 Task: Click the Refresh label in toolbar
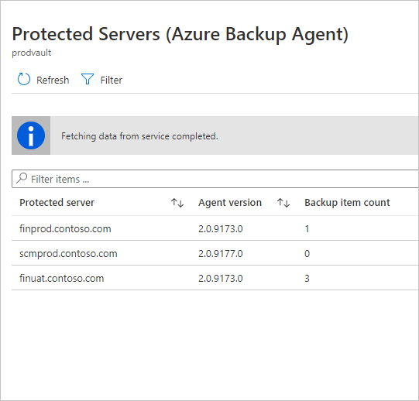tap(53, 80)
